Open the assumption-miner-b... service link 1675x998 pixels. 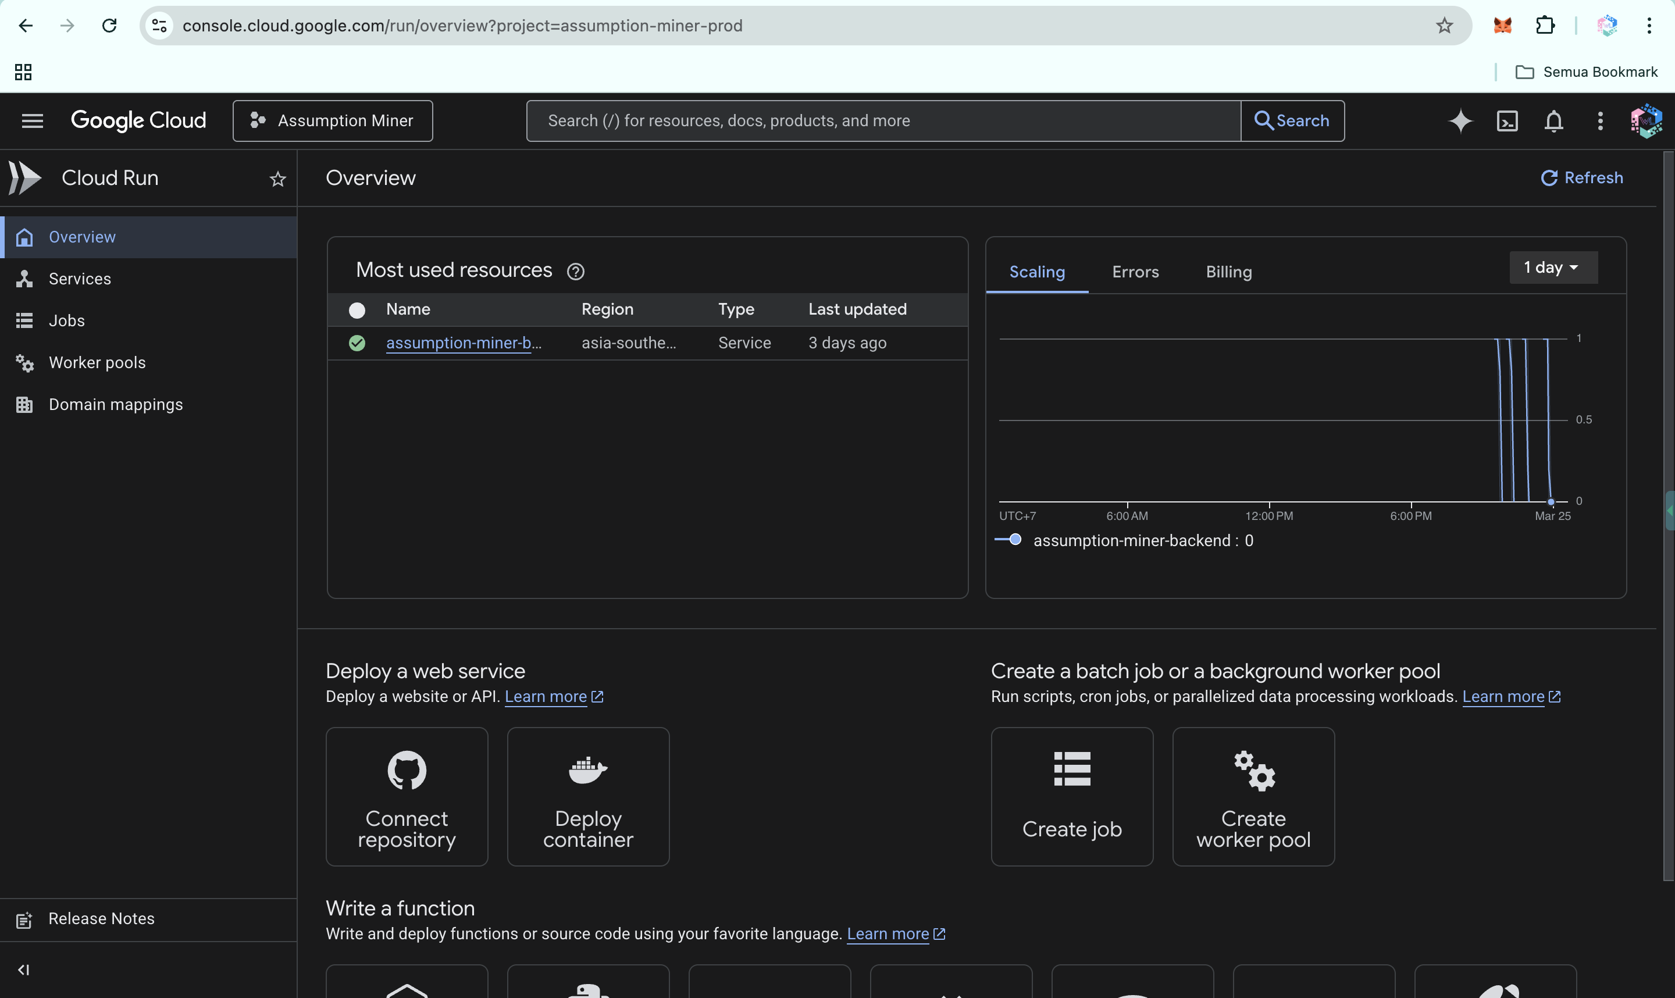464,343
